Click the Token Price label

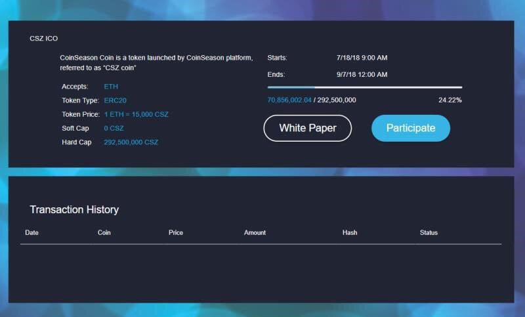[81, 114]
